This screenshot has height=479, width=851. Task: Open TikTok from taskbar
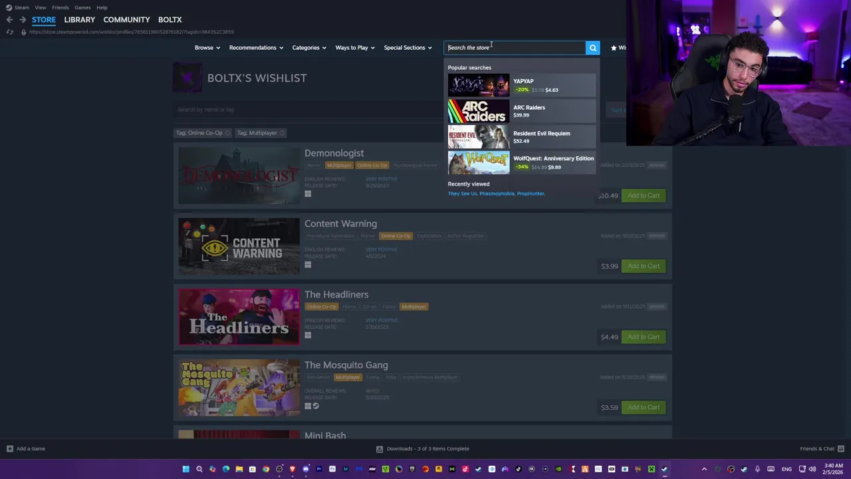(518, 469)
